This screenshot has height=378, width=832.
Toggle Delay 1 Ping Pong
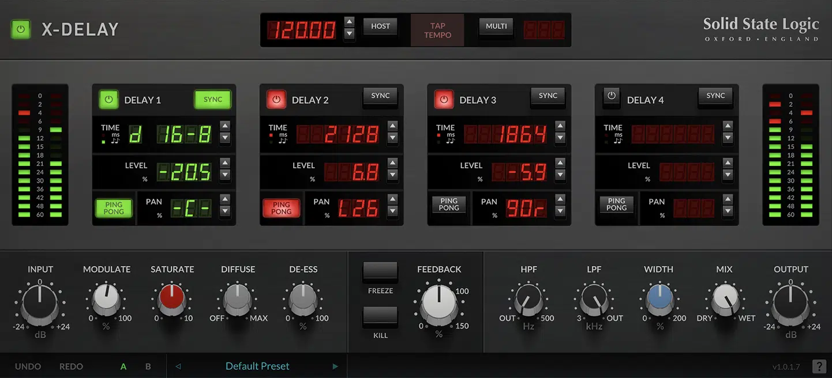[x=114, y=208]
